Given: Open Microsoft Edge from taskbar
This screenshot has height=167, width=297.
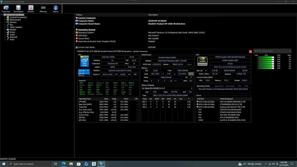Looking at the screenshot, I should coord(64,164).
